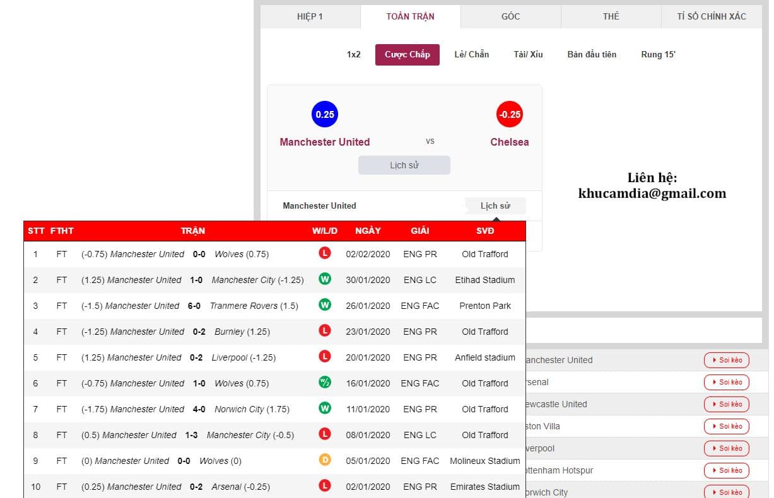Click the win icon for the Tranmere Rovers match
Screen dimensions: 774x498
point(325,305)
